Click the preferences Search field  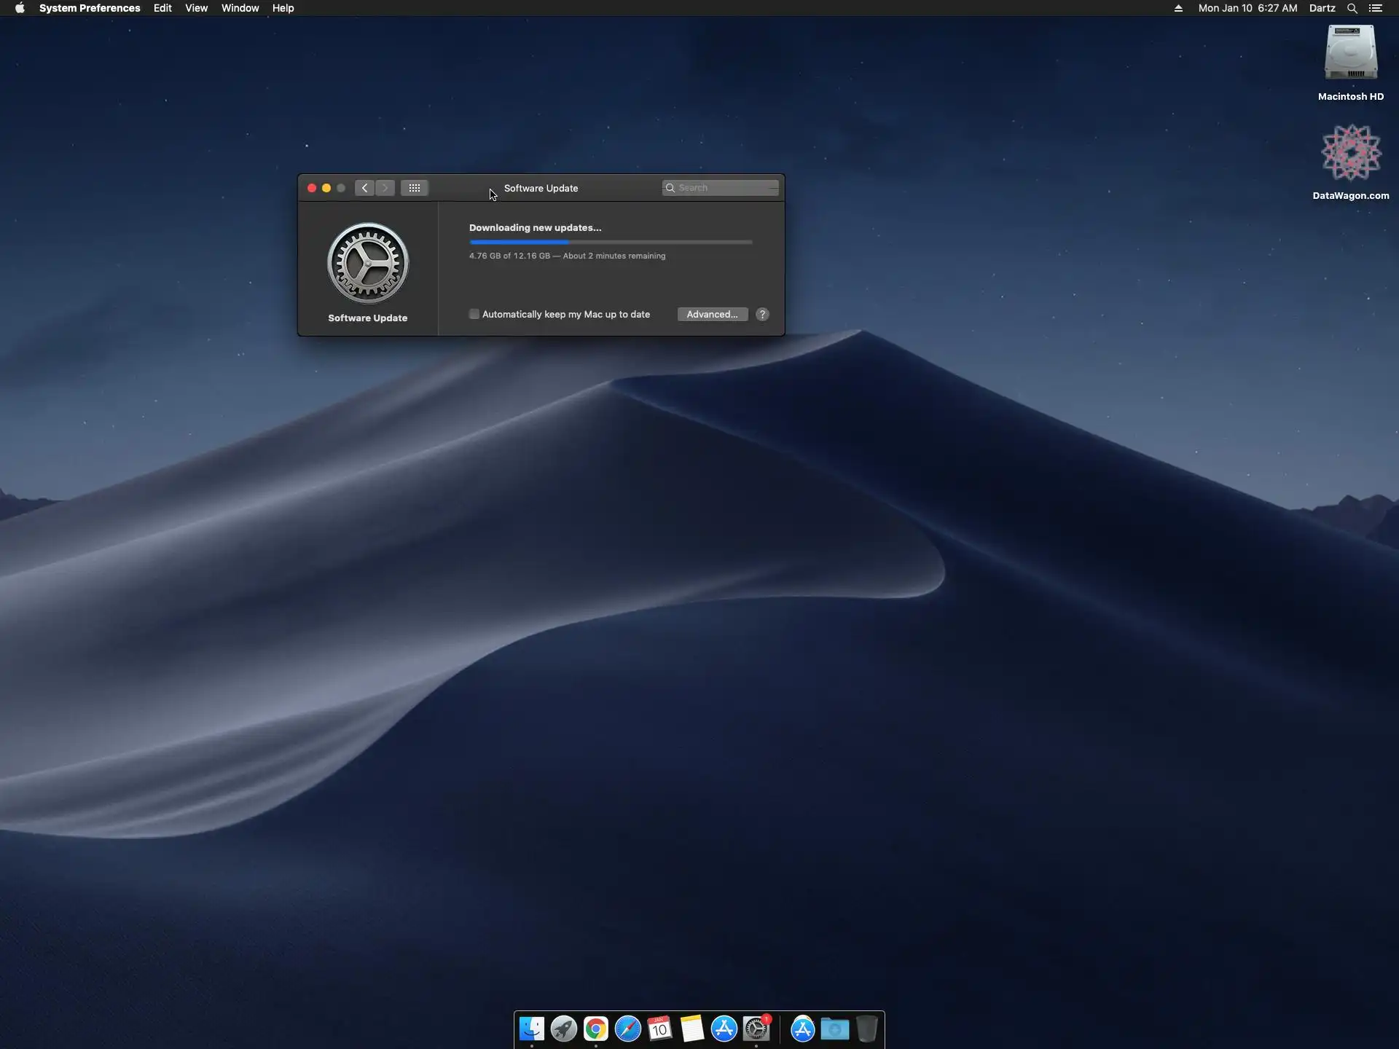coord(725,188)
